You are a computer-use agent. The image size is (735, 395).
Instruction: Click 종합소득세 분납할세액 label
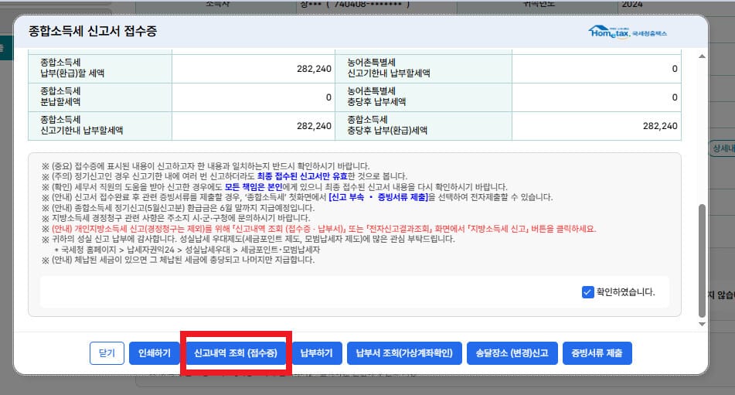point(60,97)
